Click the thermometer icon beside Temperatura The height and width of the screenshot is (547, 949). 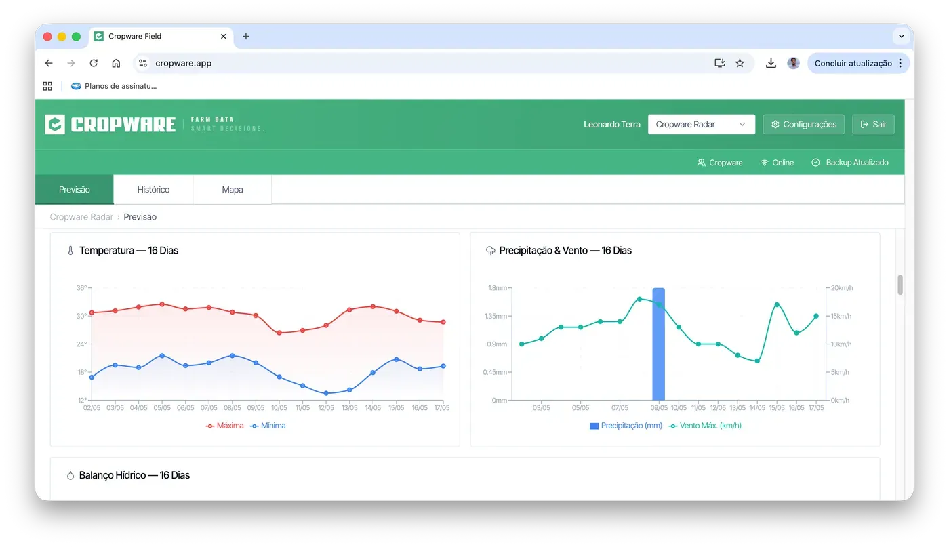click(x=70, y=251)
